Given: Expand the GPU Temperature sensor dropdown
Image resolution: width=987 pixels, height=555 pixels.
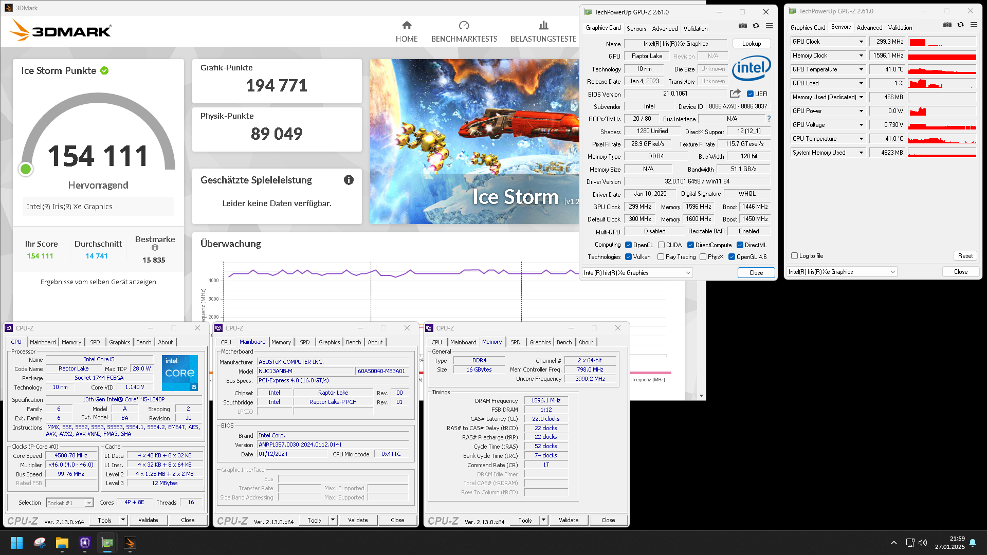Looking at the screenshot, I should click(x=861, y=69).
